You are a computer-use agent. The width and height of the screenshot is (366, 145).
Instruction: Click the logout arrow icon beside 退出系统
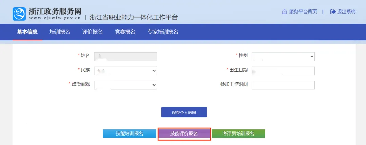click(333, 11)
